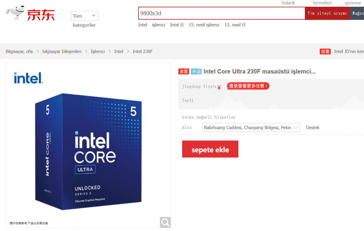The image size is (364, 231).
Task: Select the Intel i5 search suggestion
Action: point(177,25)
